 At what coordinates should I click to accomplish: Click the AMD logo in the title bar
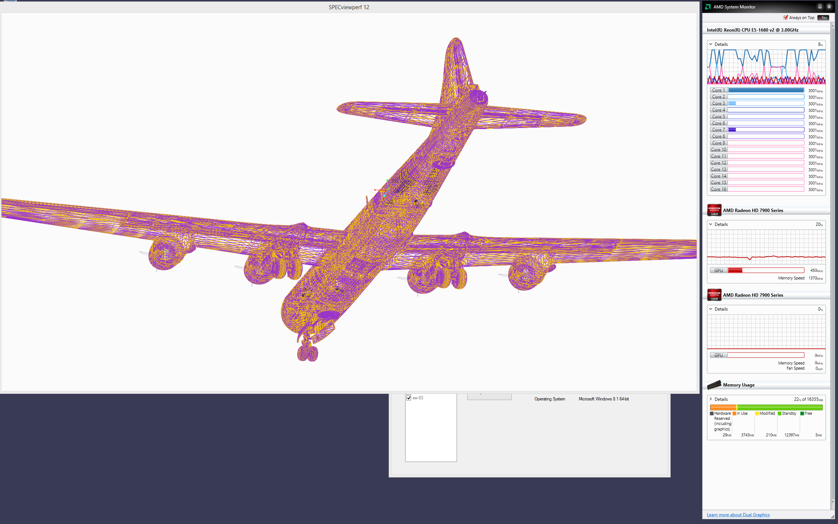[x=708, y=7]
